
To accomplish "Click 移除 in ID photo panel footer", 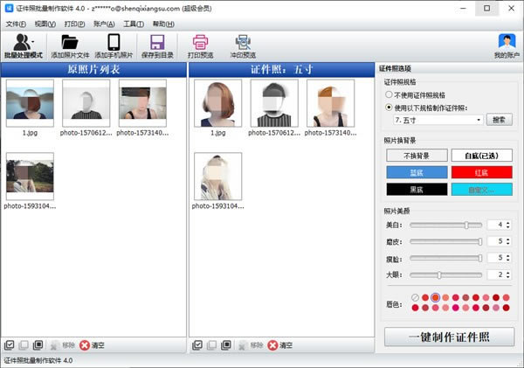I will click(251, 345).
